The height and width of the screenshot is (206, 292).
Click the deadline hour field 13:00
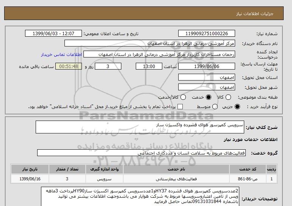(149, 66)
